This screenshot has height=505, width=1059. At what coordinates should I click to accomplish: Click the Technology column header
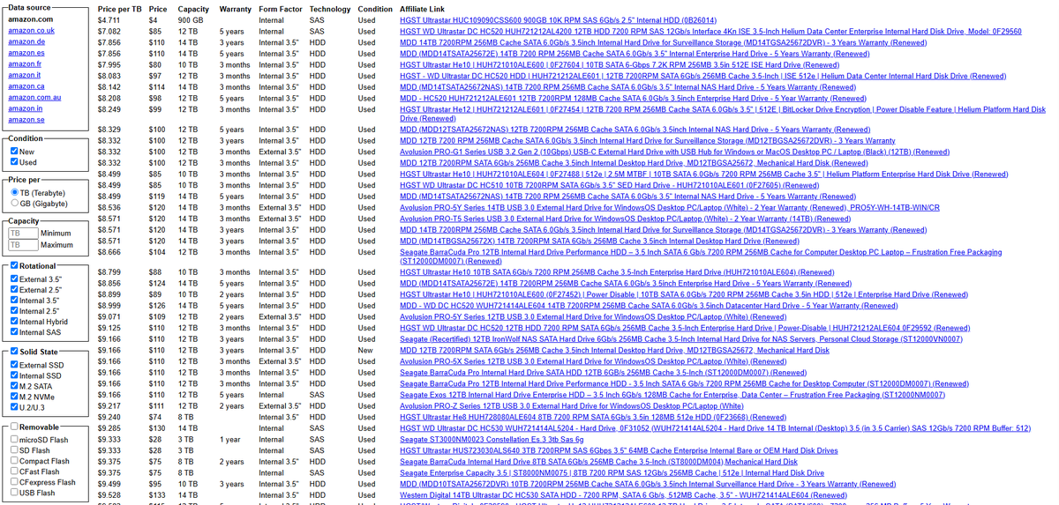click(x=330, y=9)
